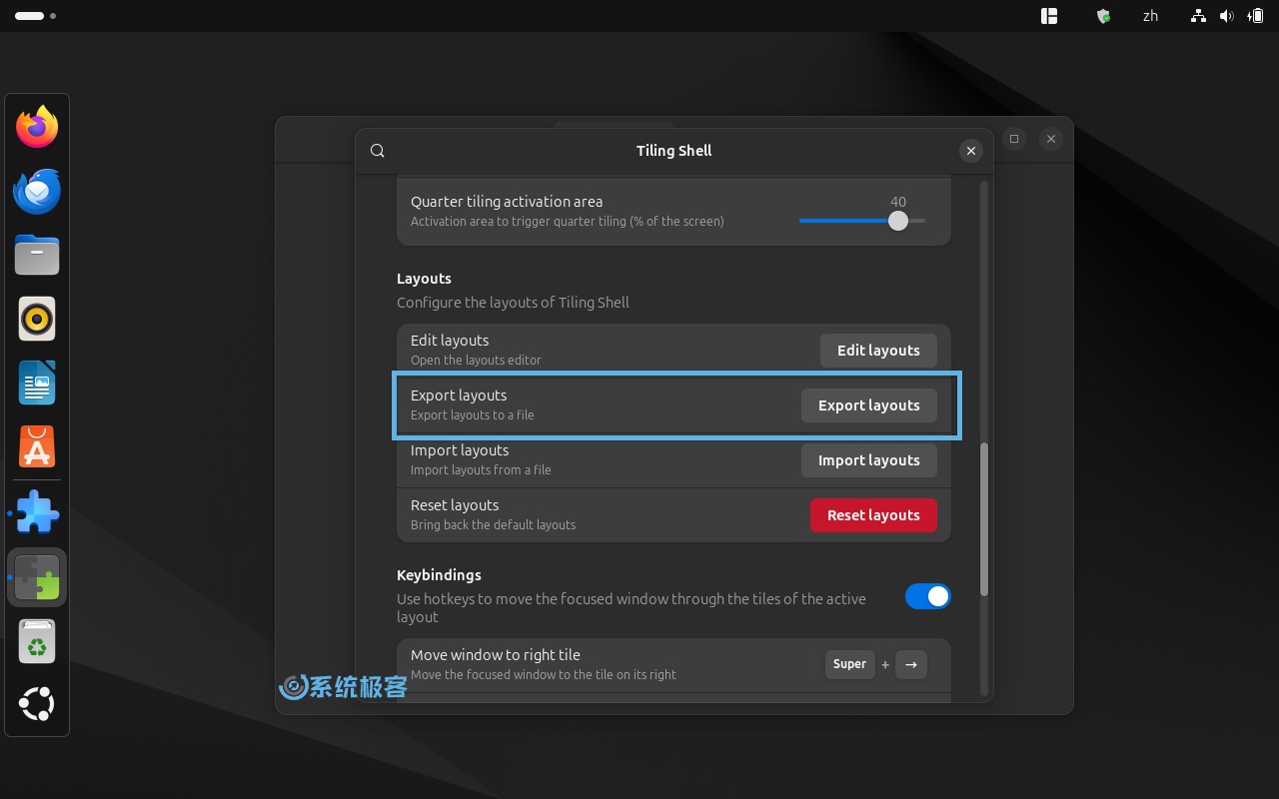This screenshot has width=1279, height=799.
Task: Launch Thunderbird mail from the dock
Action: pos(37,191)
